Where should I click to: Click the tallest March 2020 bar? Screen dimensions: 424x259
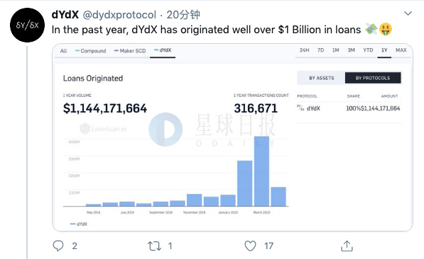click(x=261, y=171)
